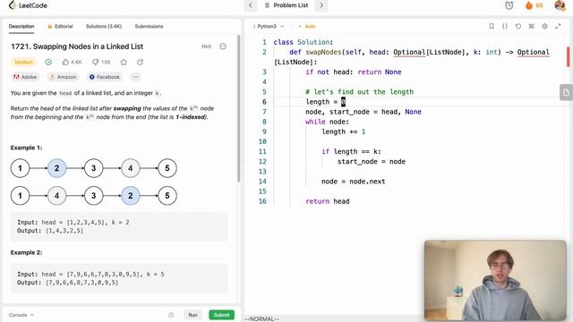Open the timer alarm clock icon

pyautogui.click(x=509, y=5)
